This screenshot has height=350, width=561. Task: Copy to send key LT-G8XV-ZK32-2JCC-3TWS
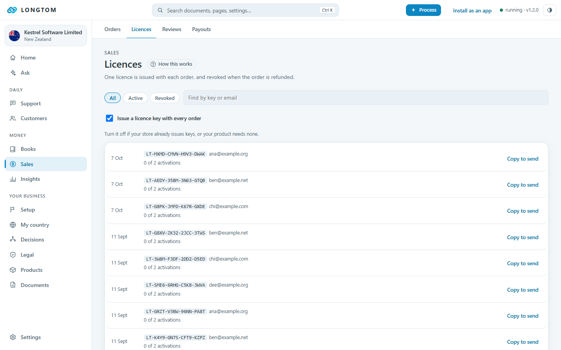tap(522, 237)
